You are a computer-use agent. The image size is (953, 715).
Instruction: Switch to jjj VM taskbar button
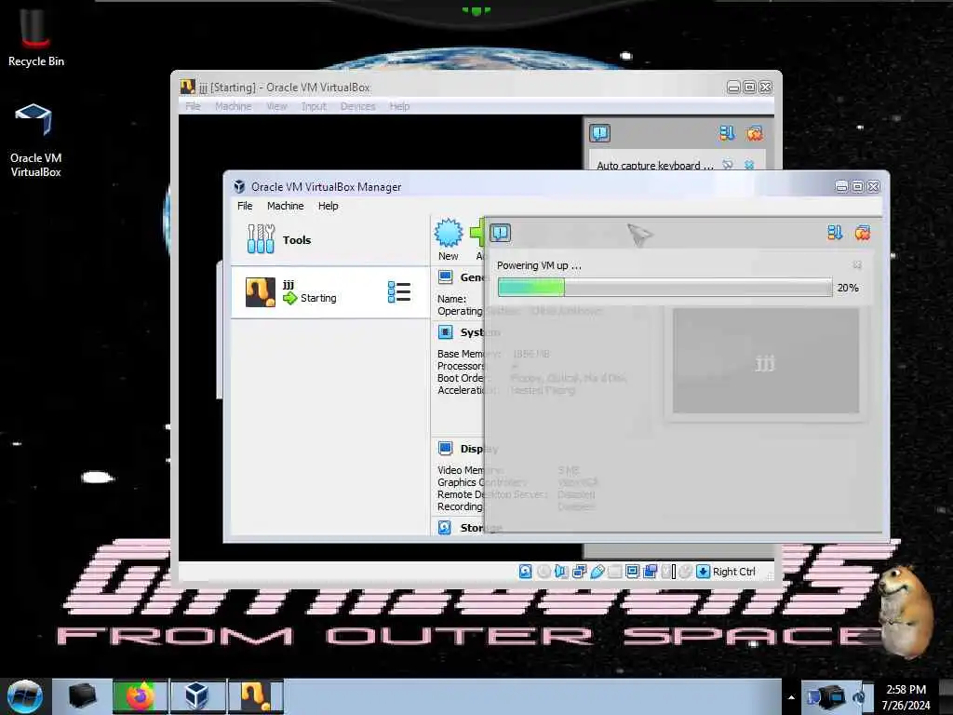[255, 696]
